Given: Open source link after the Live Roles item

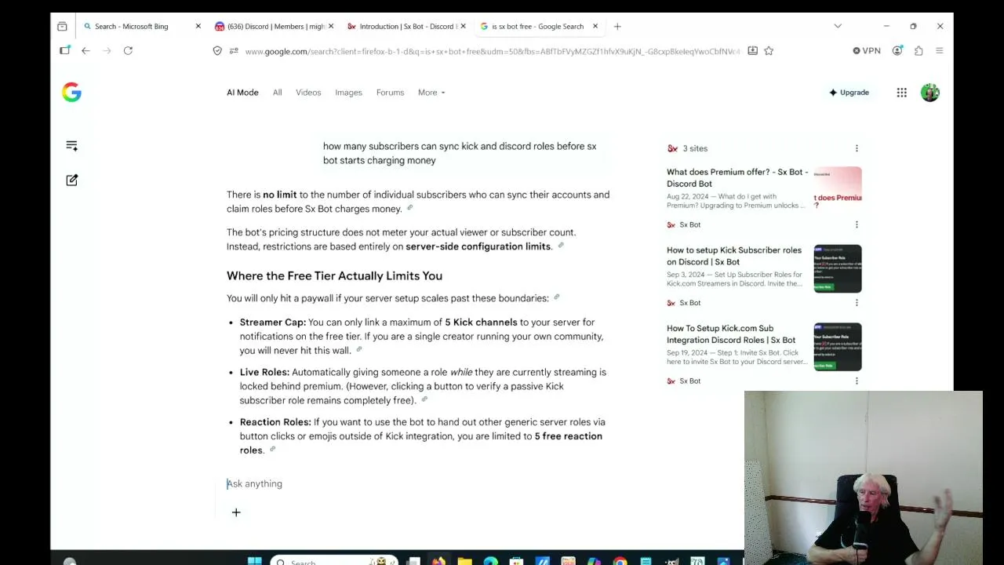Looking at the screenshot, I should pyautogui.click(x=424, y=400).
